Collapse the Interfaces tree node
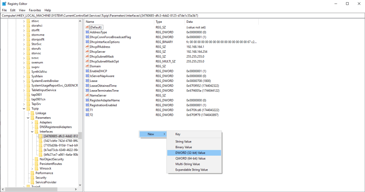 pyautogui.click(x=32, y=132)
